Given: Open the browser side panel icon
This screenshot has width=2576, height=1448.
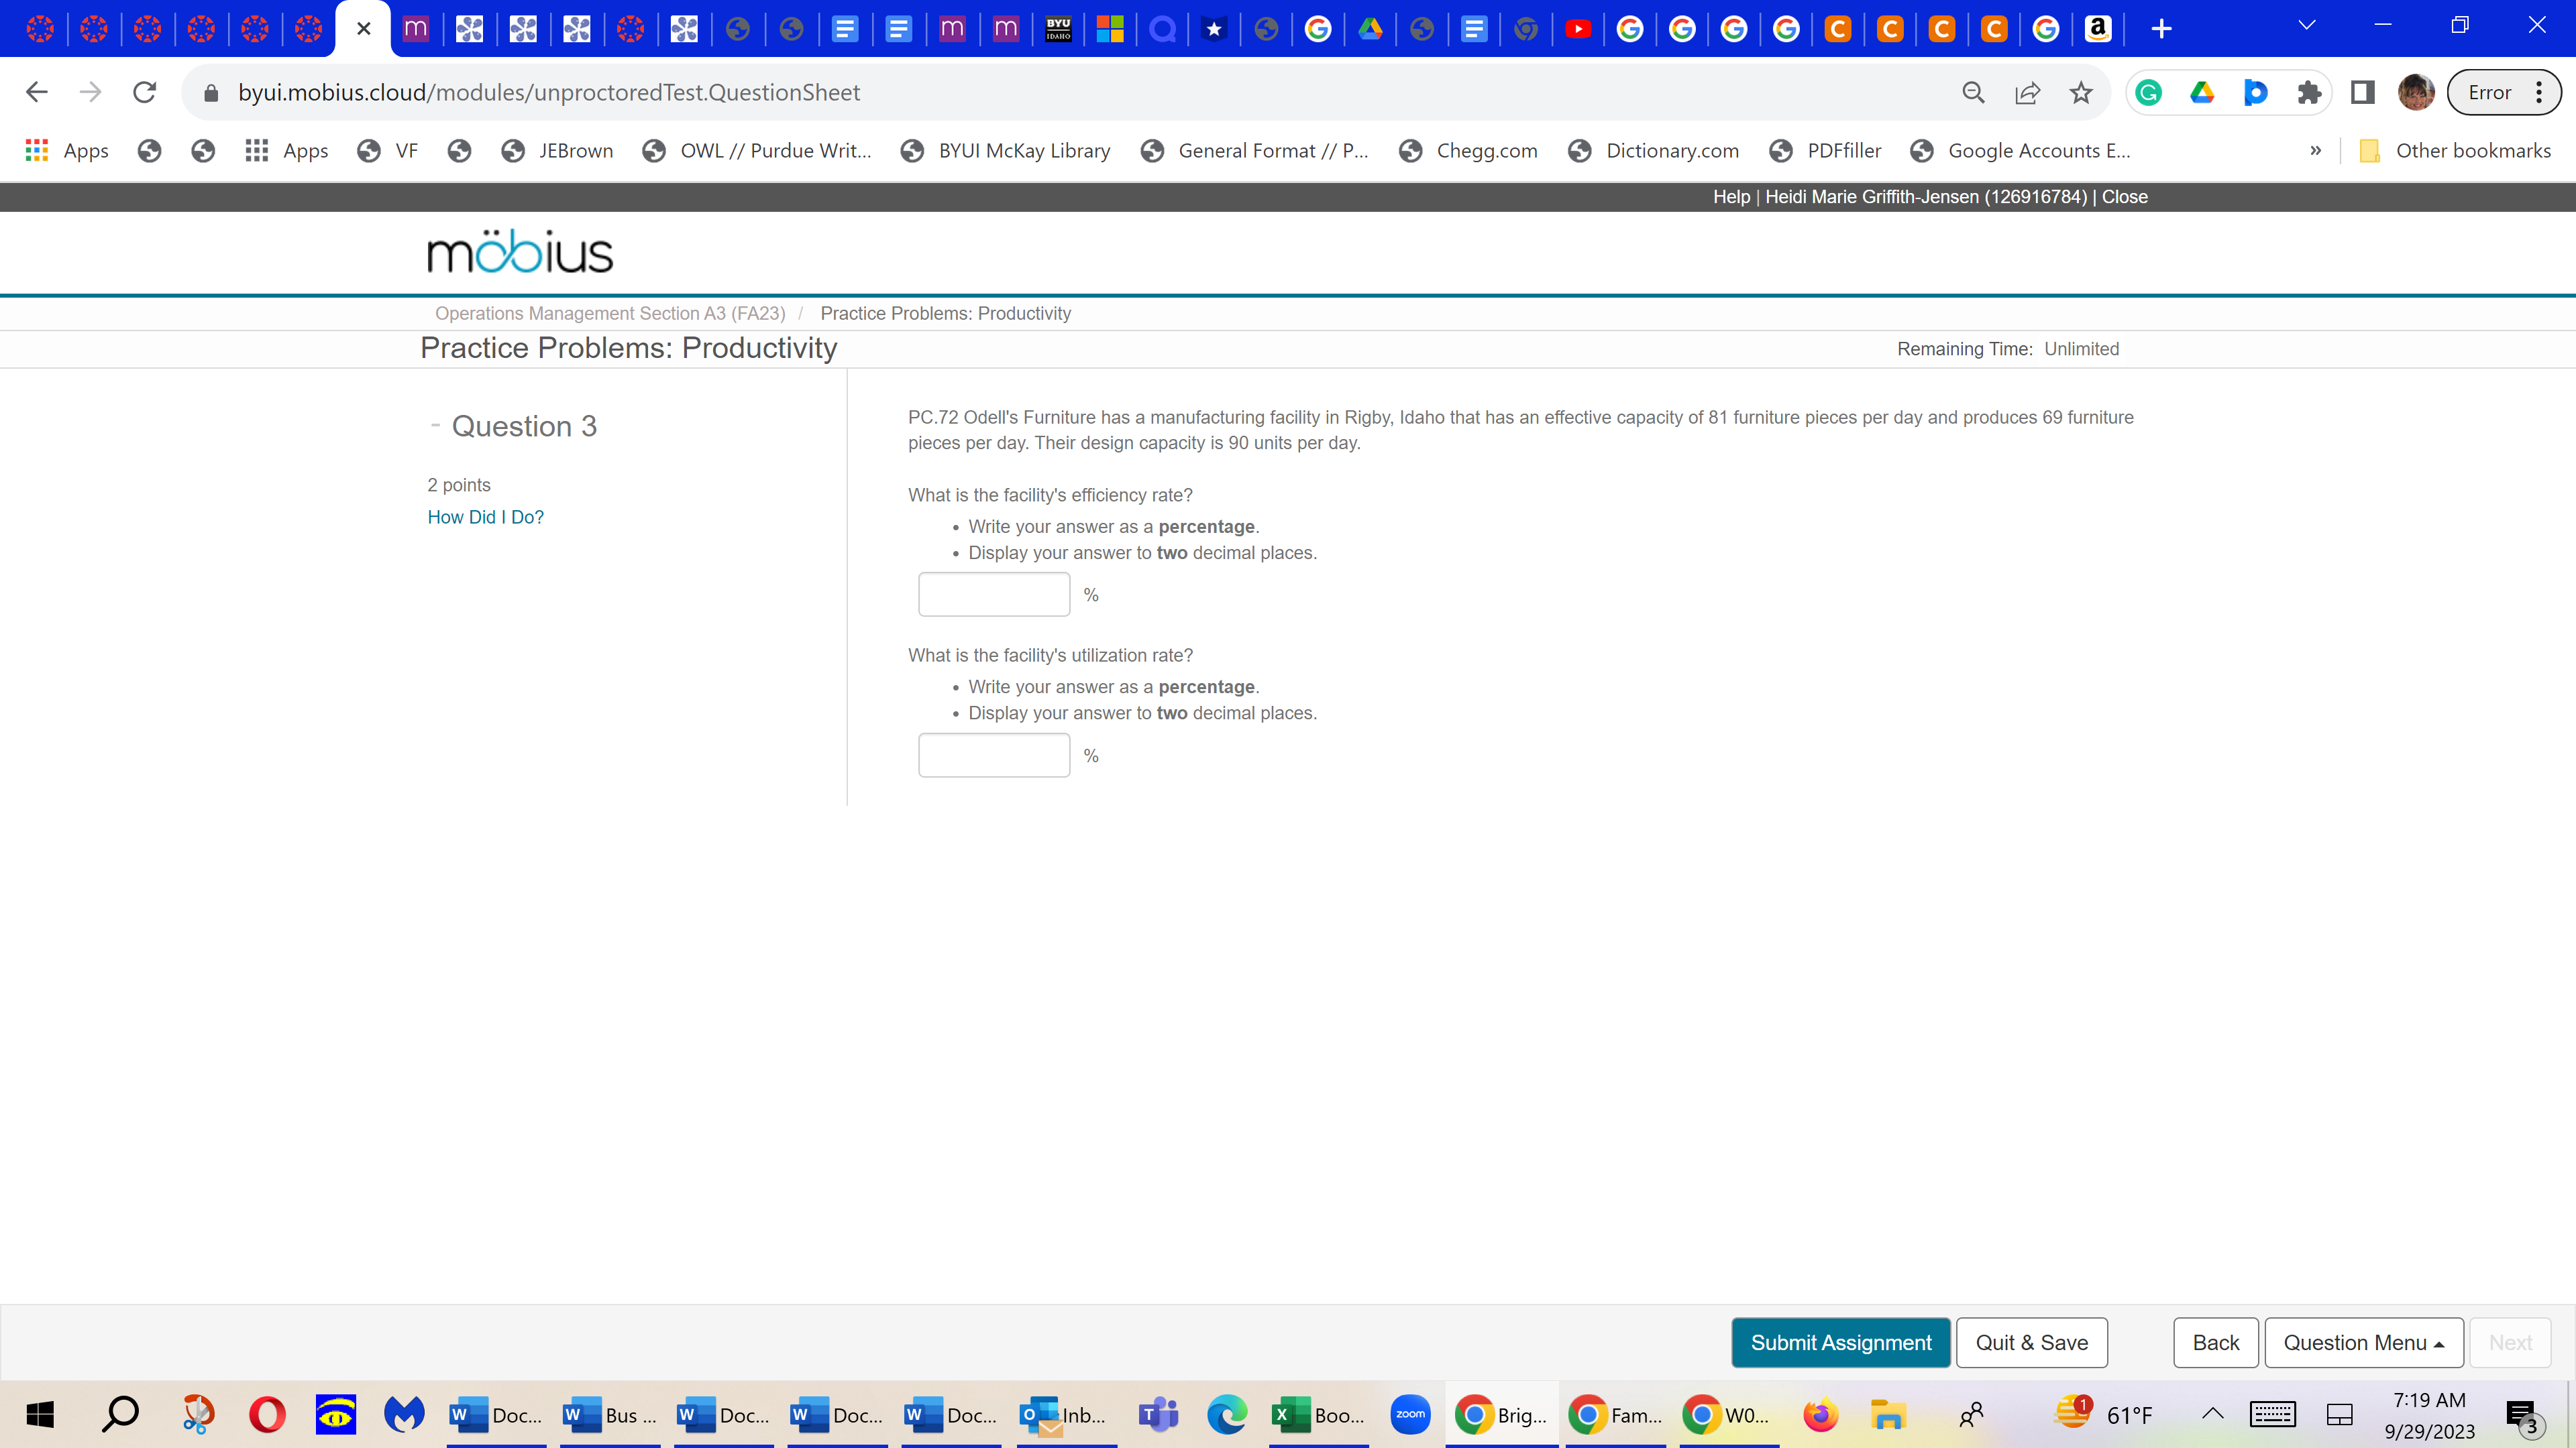Looking at the screenshot, I should point(2361,92).
